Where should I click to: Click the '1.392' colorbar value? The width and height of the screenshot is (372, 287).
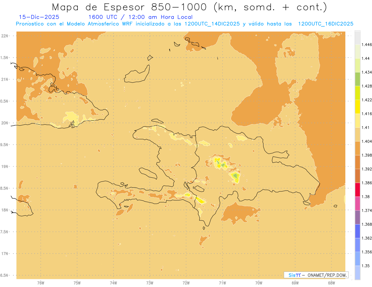pyautogui.click(x=367, y=169)
